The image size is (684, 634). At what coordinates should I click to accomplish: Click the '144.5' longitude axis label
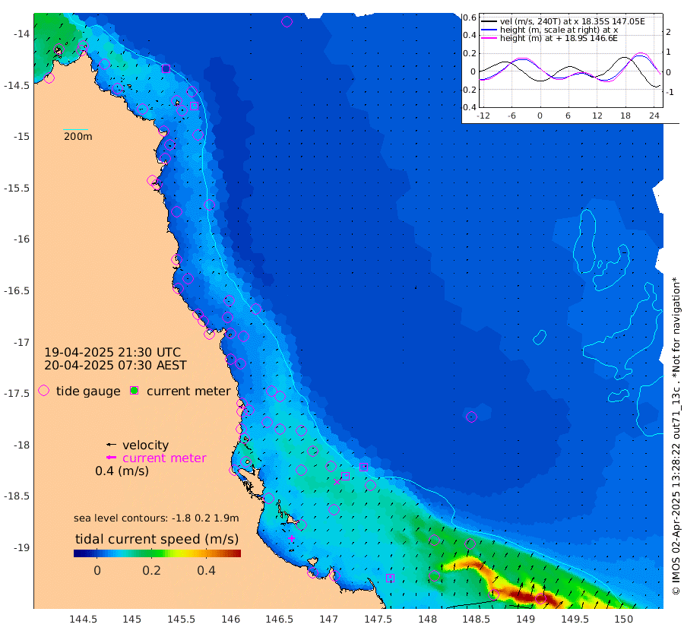click(84, 619)
